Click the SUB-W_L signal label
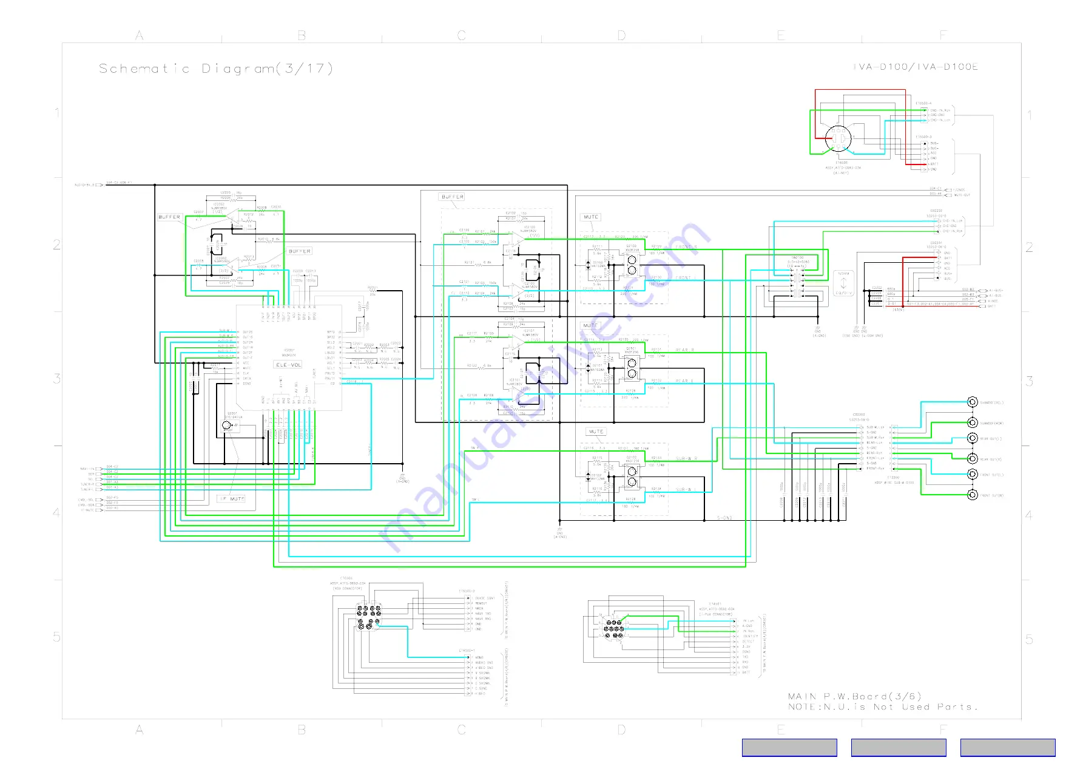The width and height of the screenshot is (1083, 766). tap(686, 489)
